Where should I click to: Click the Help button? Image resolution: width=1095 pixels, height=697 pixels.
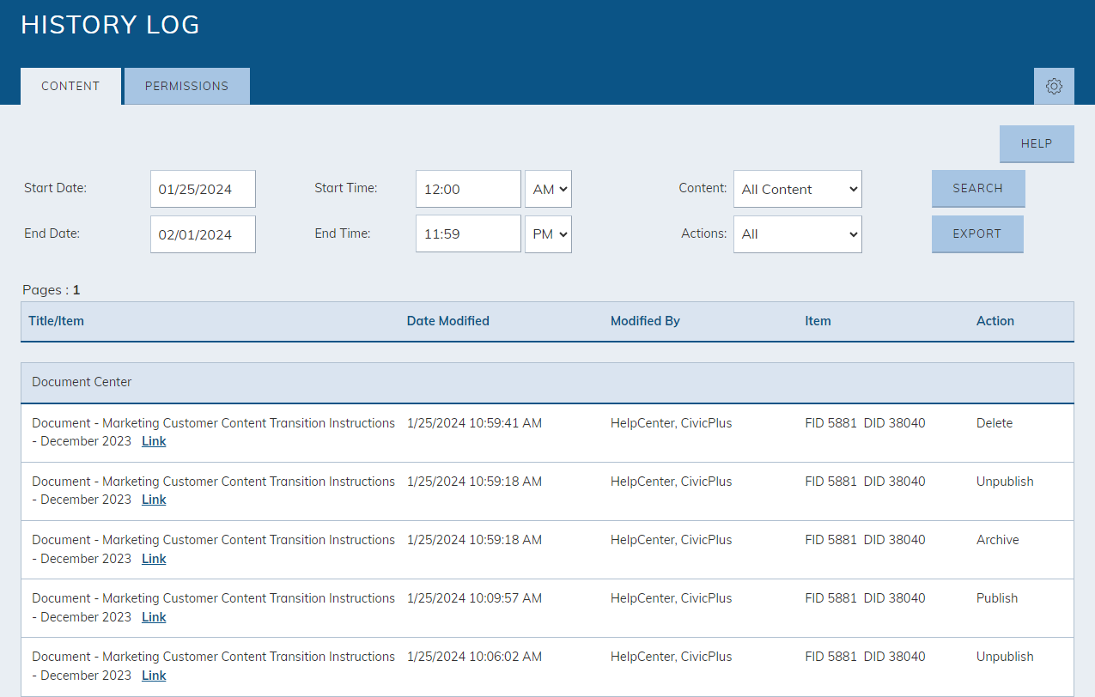click(x=1037, y=143)
